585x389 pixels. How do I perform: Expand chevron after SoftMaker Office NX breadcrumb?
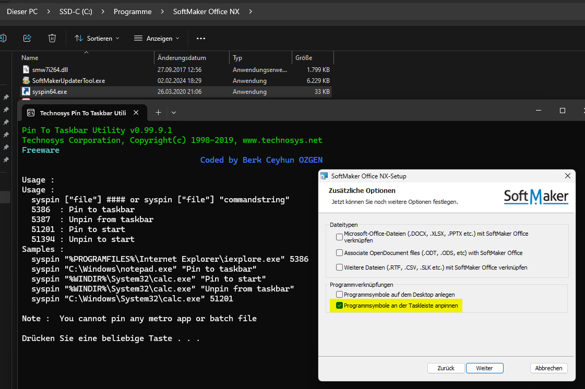(250, 11)
